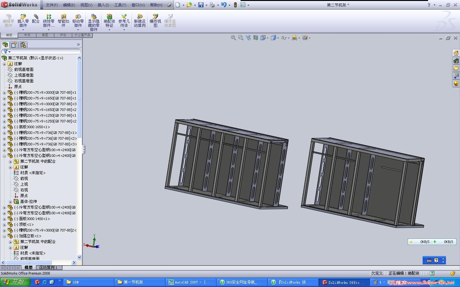Expand the 面板3000 1400<1> component
The image size is (460, 287).
pyautogui.click(x=4, y=219)
